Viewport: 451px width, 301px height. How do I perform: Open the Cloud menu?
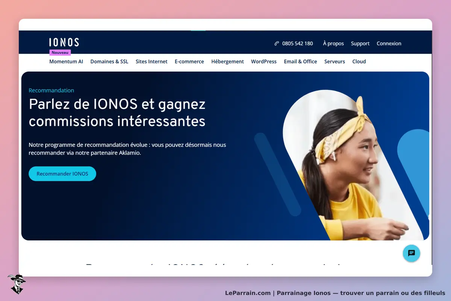coord(359,61)
